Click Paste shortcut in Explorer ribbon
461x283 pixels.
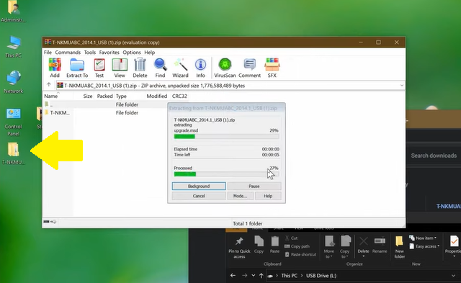click(300, 254)
